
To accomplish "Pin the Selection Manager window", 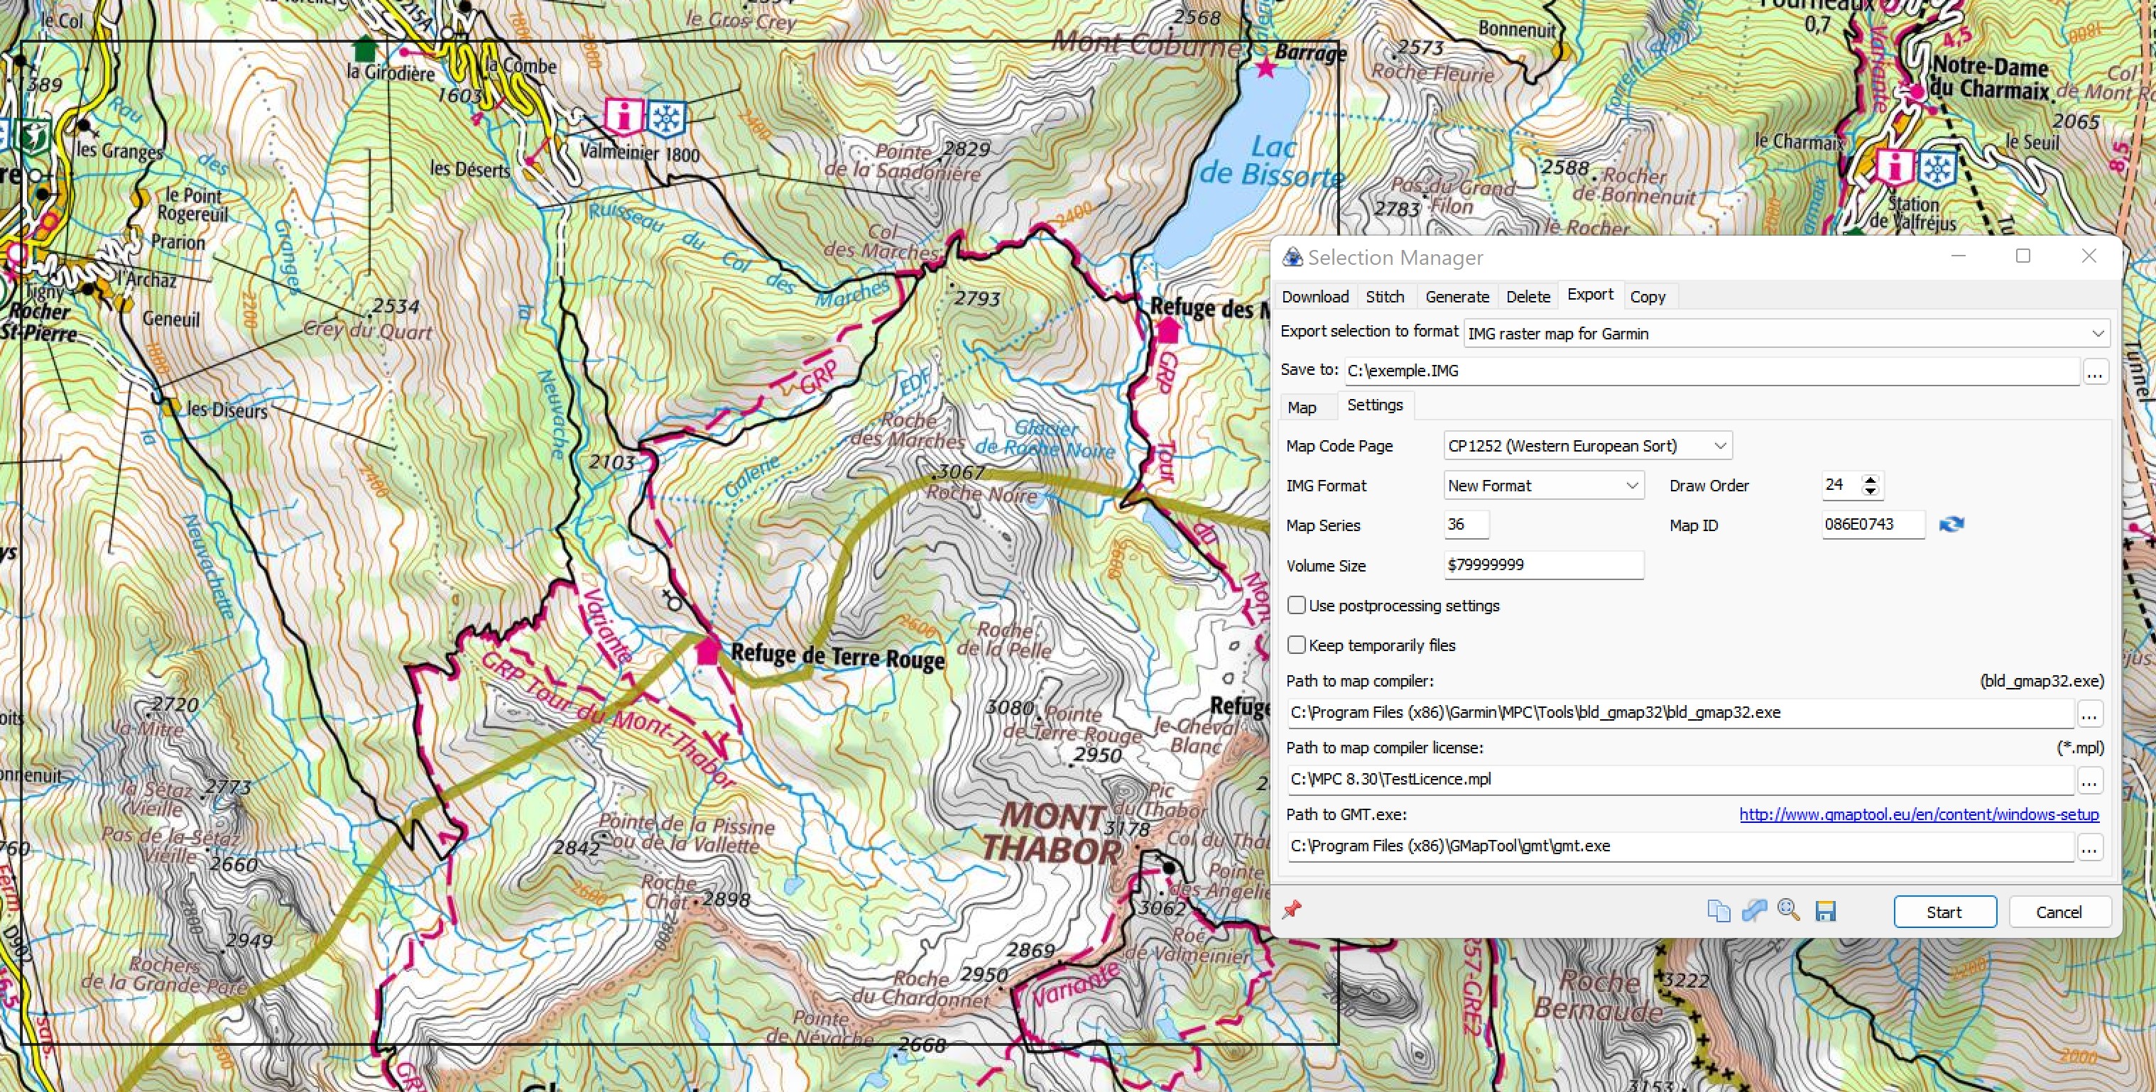I will tap(1292, 910).
